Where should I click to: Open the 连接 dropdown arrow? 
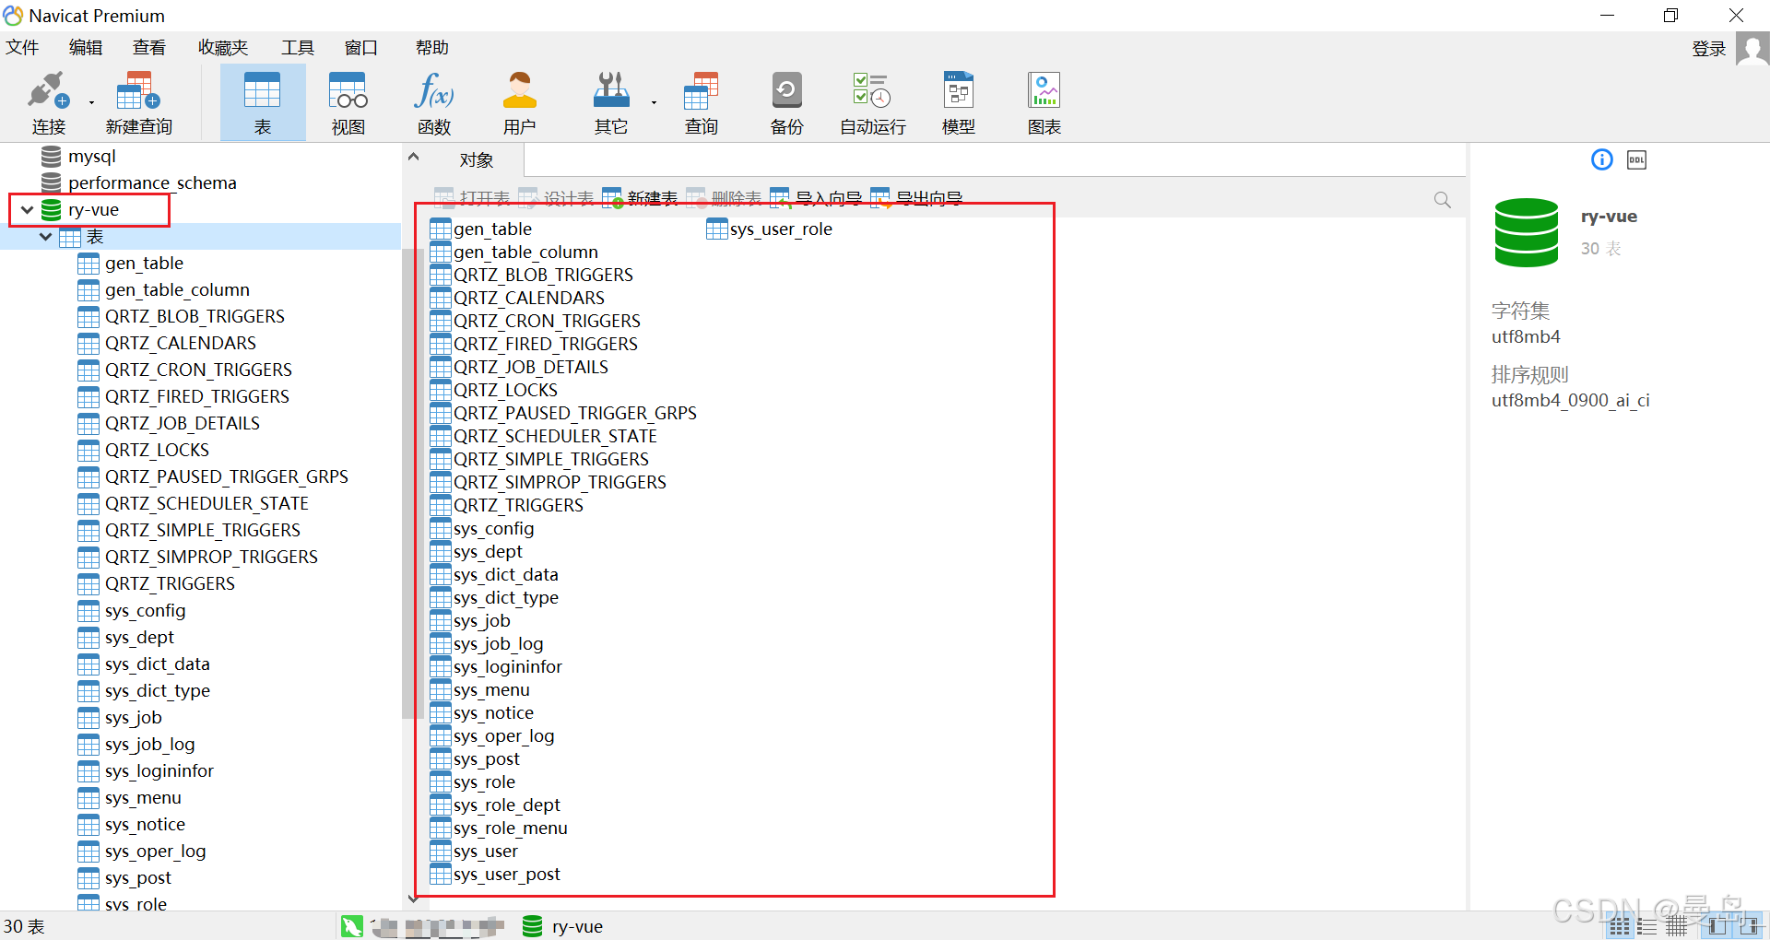coord(91,102)
